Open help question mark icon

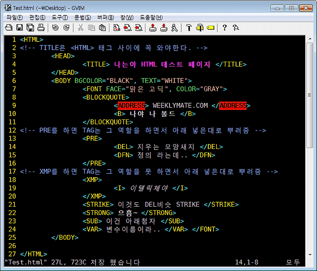[225, 27]
